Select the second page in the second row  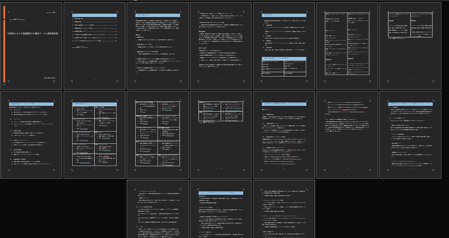point(94,135)
